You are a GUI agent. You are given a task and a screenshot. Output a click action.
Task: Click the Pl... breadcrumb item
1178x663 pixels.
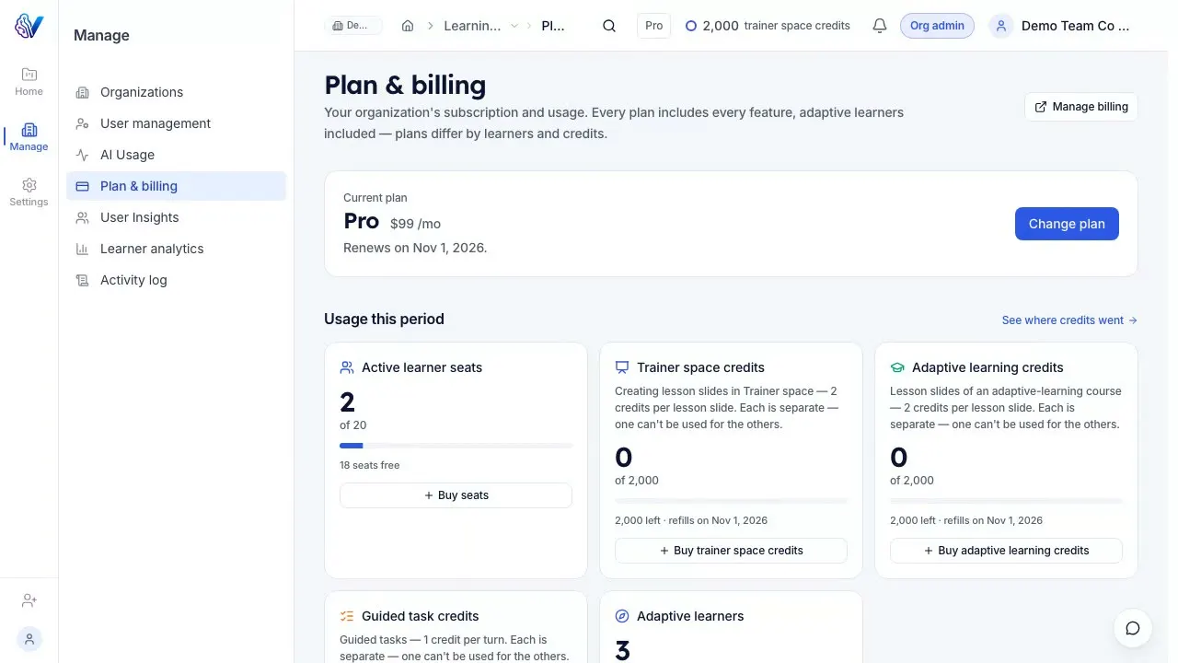553,26
